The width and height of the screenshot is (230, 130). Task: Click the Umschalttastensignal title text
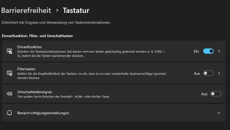coord(34,92)
